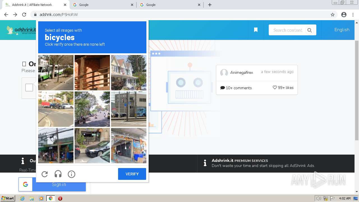Launch Internet Explorer from taskbar
The width and height of the screenshot is (359, 202).
click(22, 198)
